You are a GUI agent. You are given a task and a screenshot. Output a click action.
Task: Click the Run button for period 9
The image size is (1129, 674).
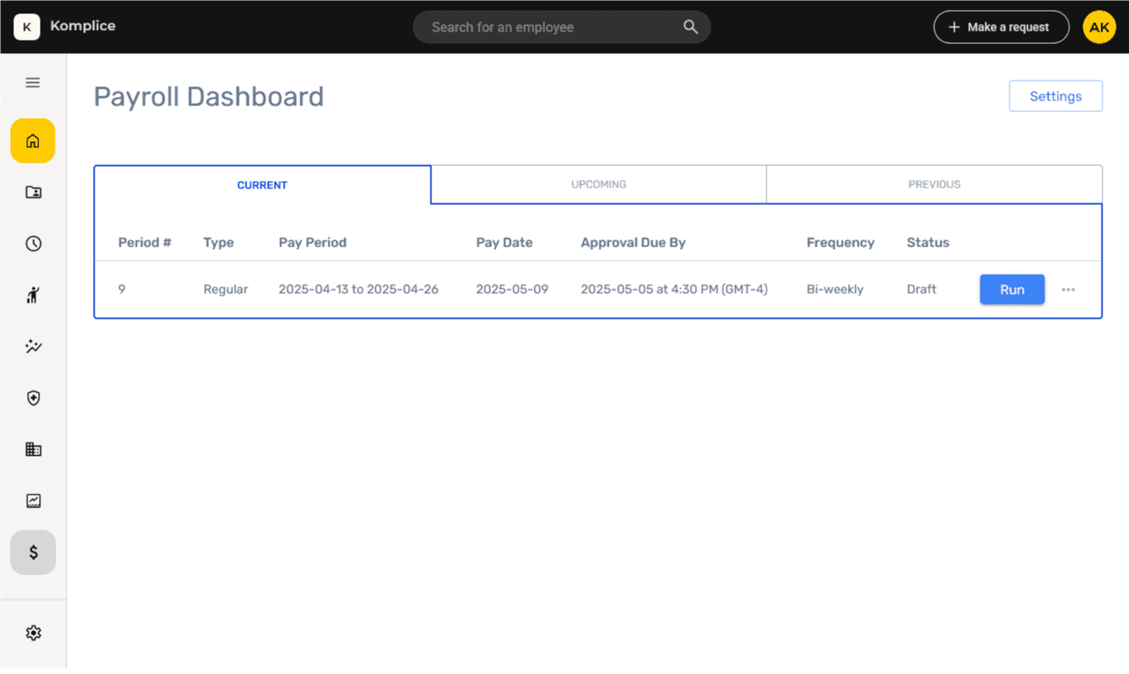tap(1012, 290)
